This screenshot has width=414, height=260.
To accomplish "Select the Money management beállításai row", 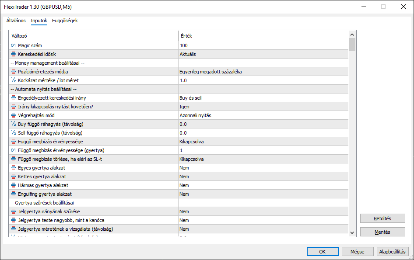I will [x=179, y=63].
